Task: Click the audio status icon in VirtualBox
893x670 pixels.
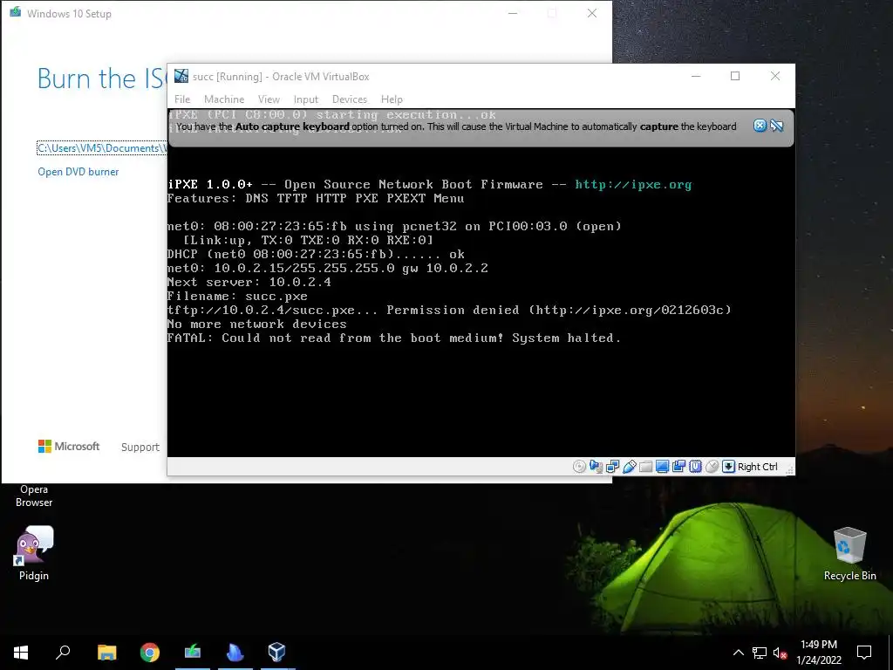Action: (x=596, y=467)
